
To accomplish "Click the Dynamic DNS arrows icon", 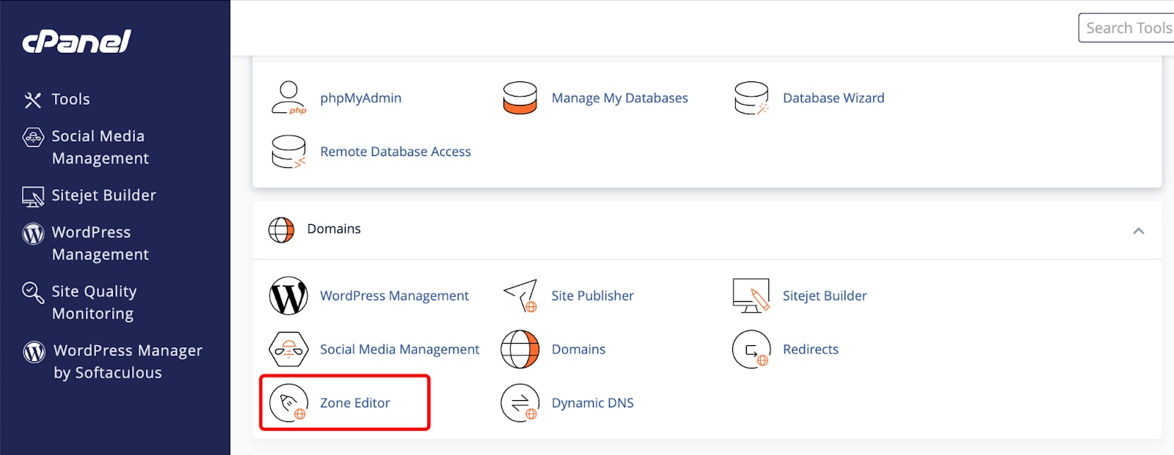I will (519, 403).
